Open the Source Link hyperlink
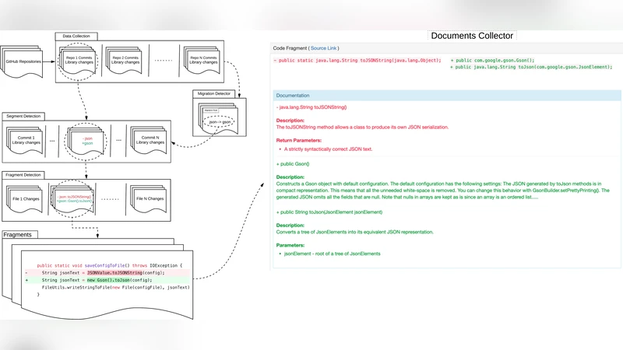Screen dimensions: 623x350 (x=323, y=48)
